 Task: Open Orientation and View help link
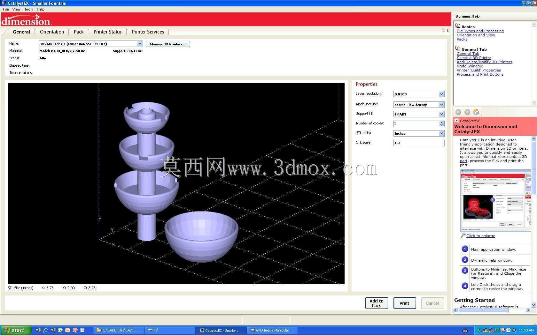[x=476, y=35]
